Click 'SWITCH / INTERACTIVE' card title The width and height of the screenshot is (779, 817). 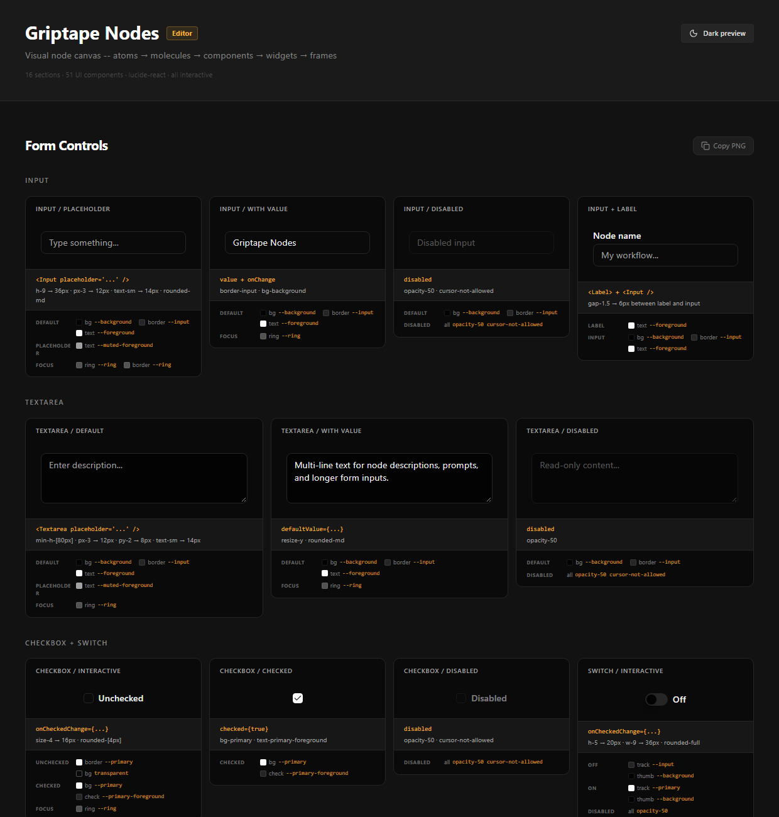click(x=625, y=671)
